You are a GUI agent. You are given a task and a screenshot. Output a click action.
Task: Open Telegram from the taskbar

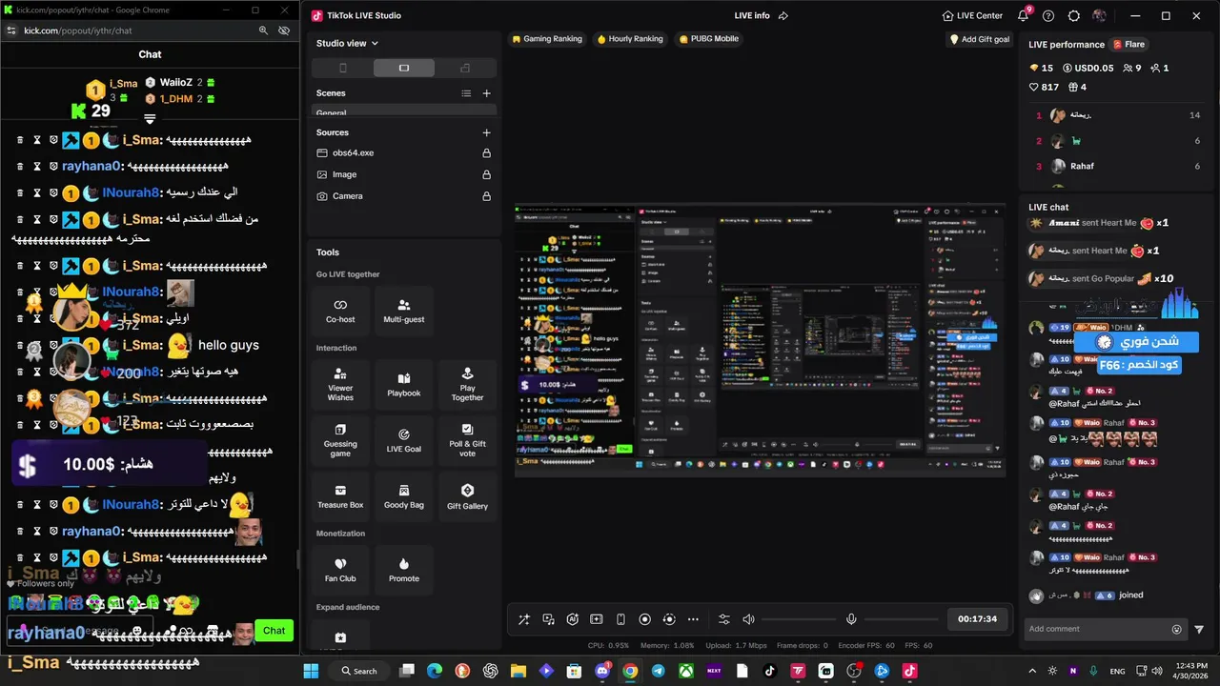[658, 671]
